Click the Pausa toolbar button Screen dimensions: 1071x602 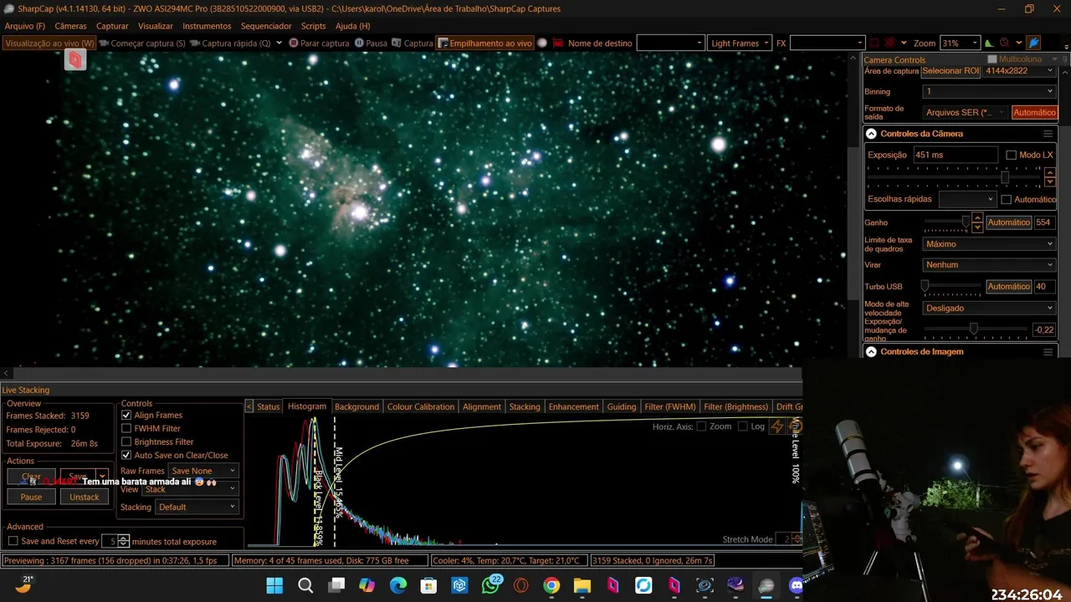click(371, 43)
